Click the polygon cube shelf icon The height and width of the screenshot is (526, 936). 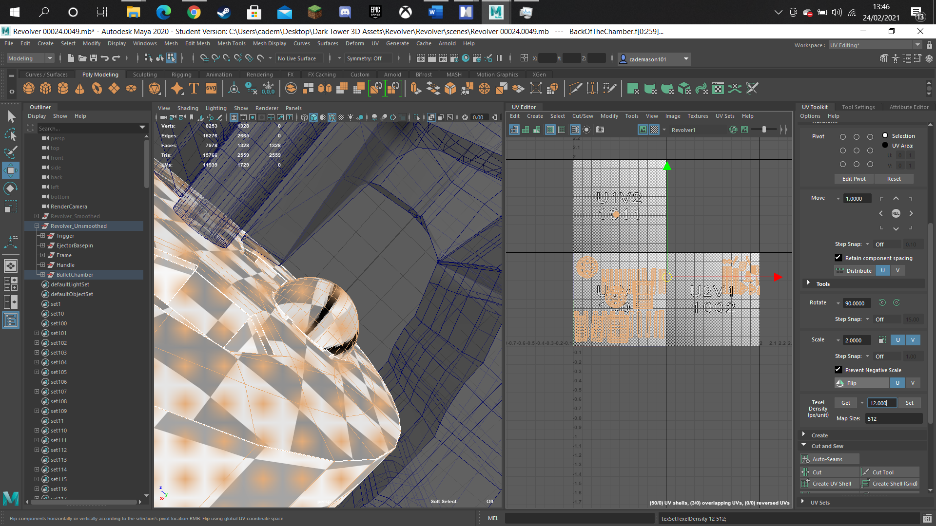pyautogui.click(x=46, y=89)
